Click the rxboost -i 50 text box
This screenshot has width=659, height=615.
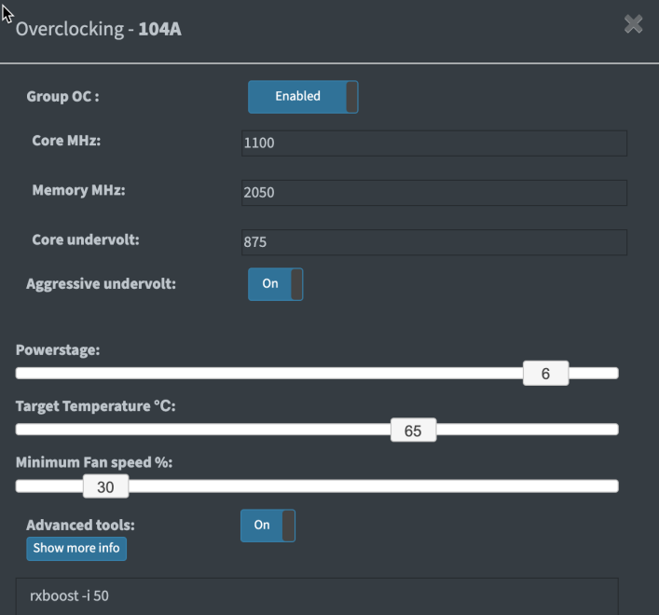[x=317, y=595]
